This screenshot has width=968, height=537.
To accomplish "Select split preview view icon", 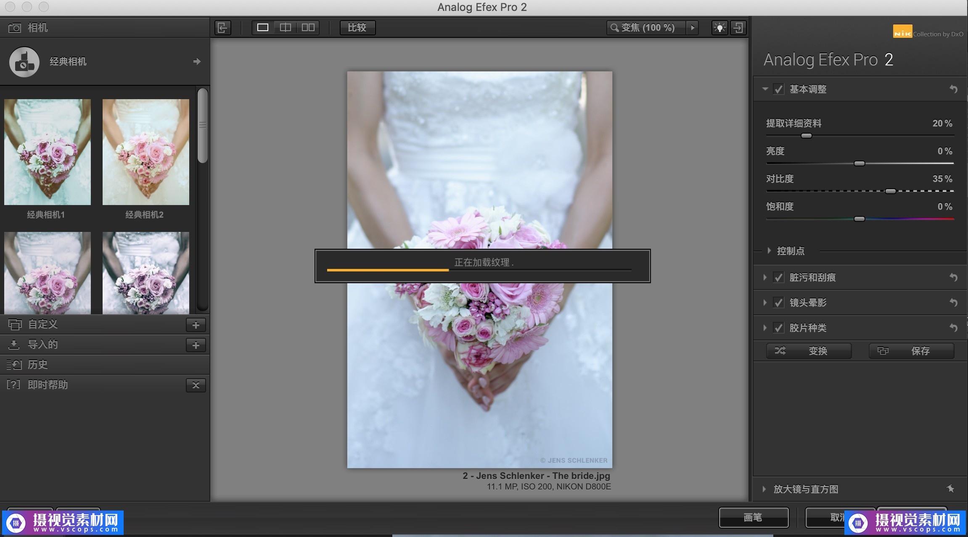I will pos(286,28).
